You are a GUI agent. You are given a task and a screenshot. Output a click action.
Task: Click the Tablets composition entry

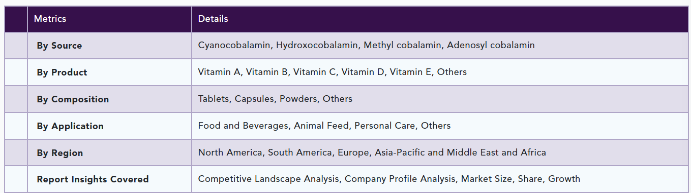214,99
